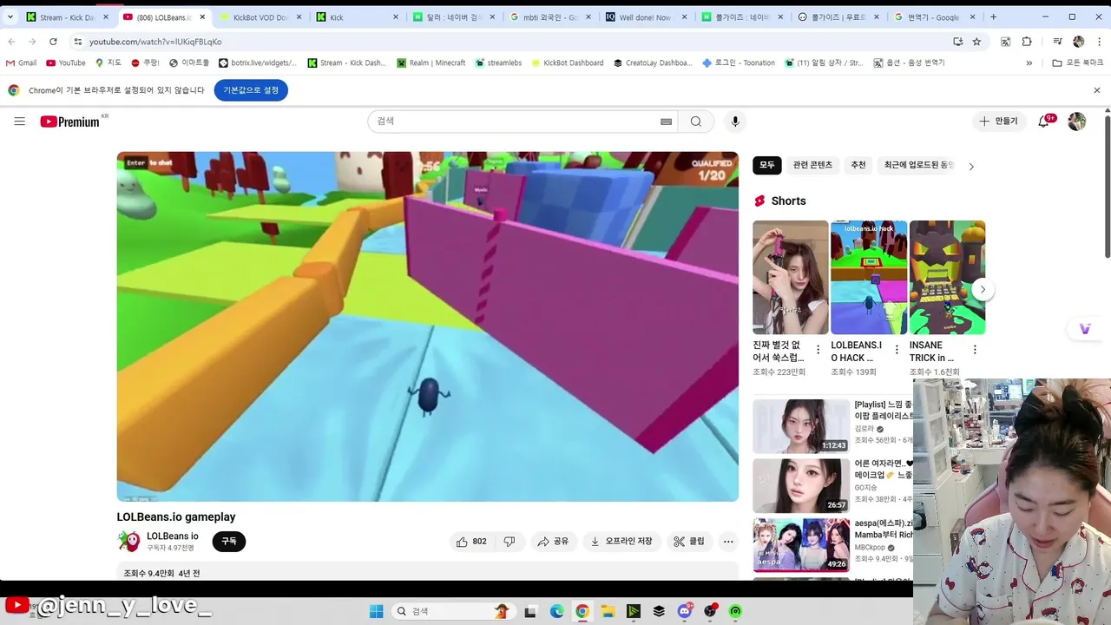Open the 모든 북마크 folder

click(x=1077, y=62)
